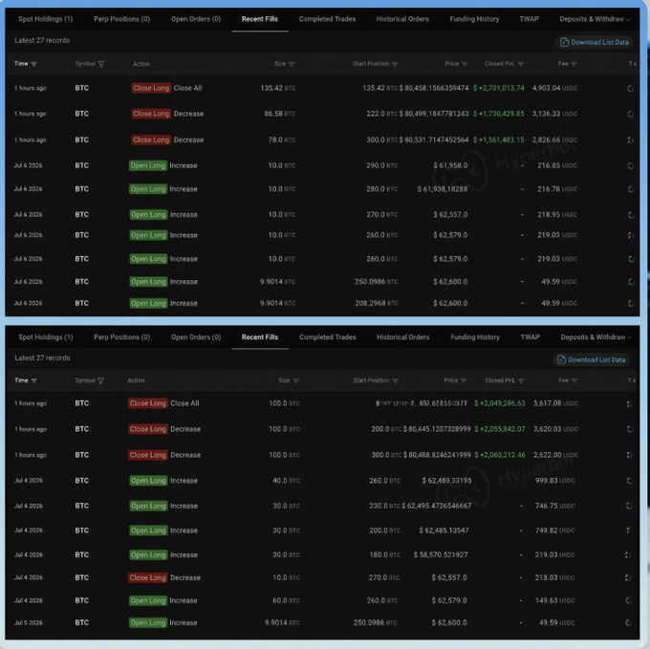Open Historical Orders tab in bottom panel
This screenshot has width=650, height=649.
pos(403,337)
